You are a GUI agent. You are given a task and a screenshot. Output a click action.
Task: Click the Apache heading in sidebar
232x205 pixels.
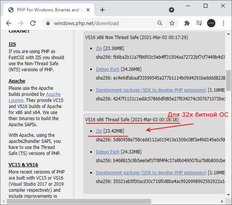point(17,81)
